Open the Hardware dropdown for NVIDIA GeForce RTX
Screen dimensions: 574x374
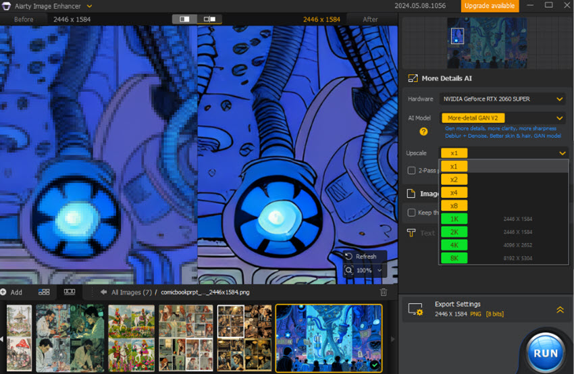click(x=502, y=99)
